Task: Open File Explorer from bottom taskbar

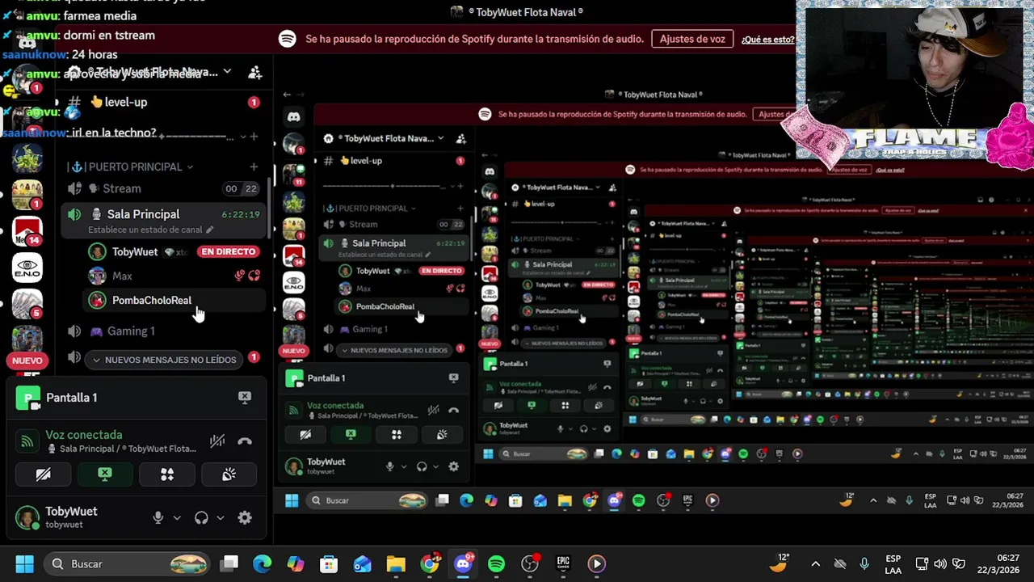Action: pos(395,563)
